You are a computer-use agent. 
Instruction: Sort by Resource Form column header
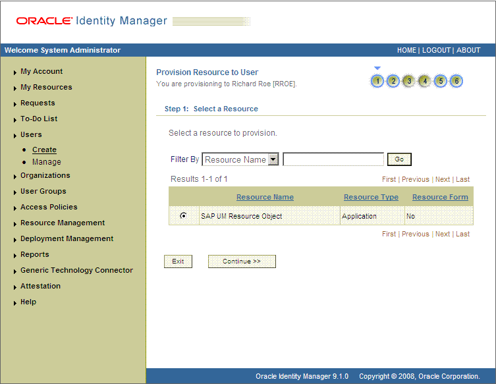[440, 197]
